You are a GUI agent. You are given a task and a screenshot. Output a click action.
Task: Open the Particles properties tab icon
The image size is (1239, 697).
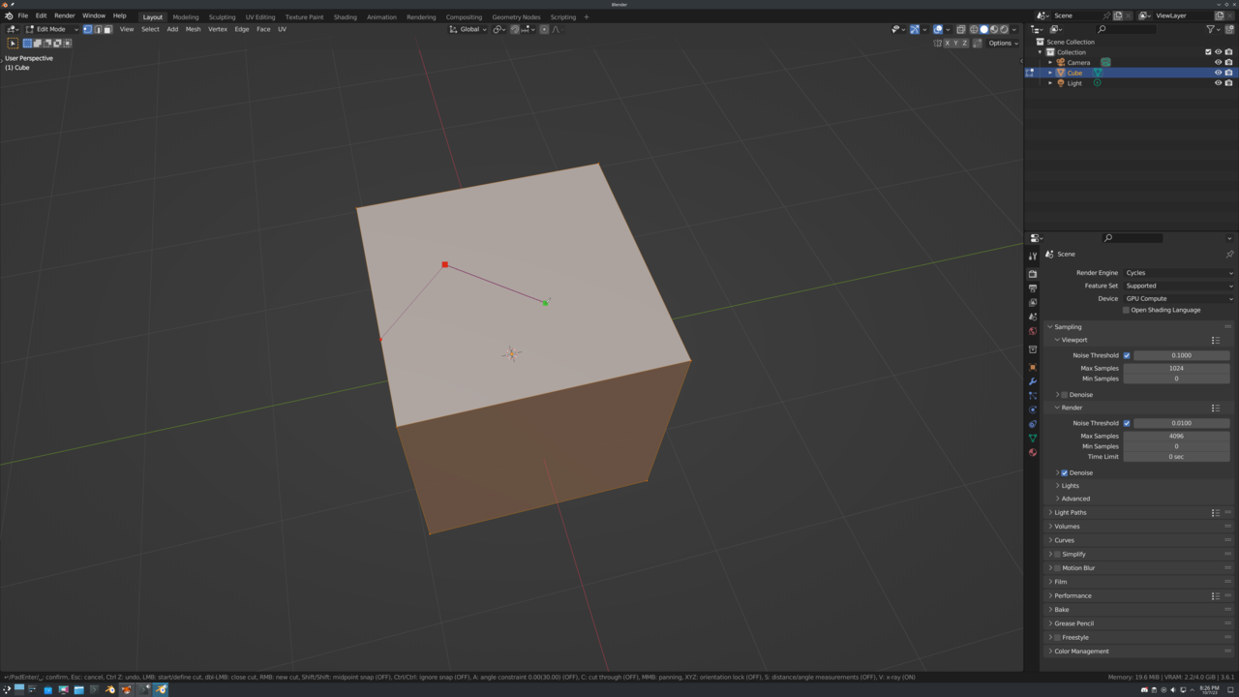[1033, 396]
